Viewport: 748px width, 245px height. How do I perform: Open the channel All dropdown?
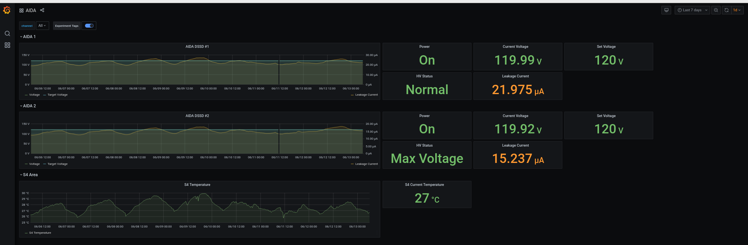[x=42, y=26]
